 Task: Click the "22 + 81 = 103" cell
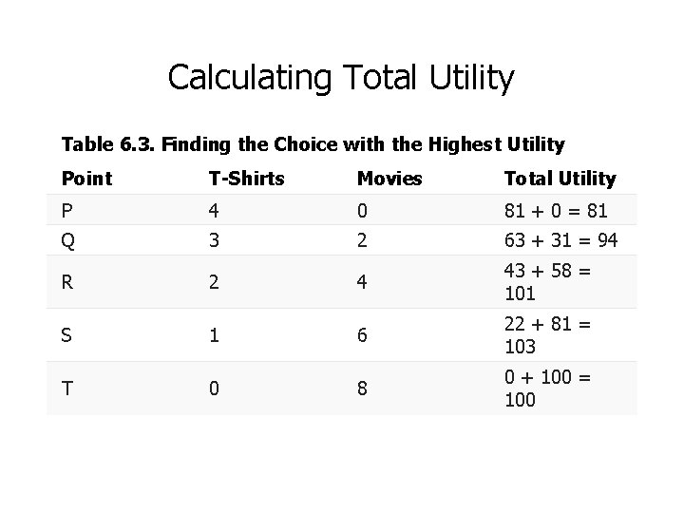[x=546, y=335]
